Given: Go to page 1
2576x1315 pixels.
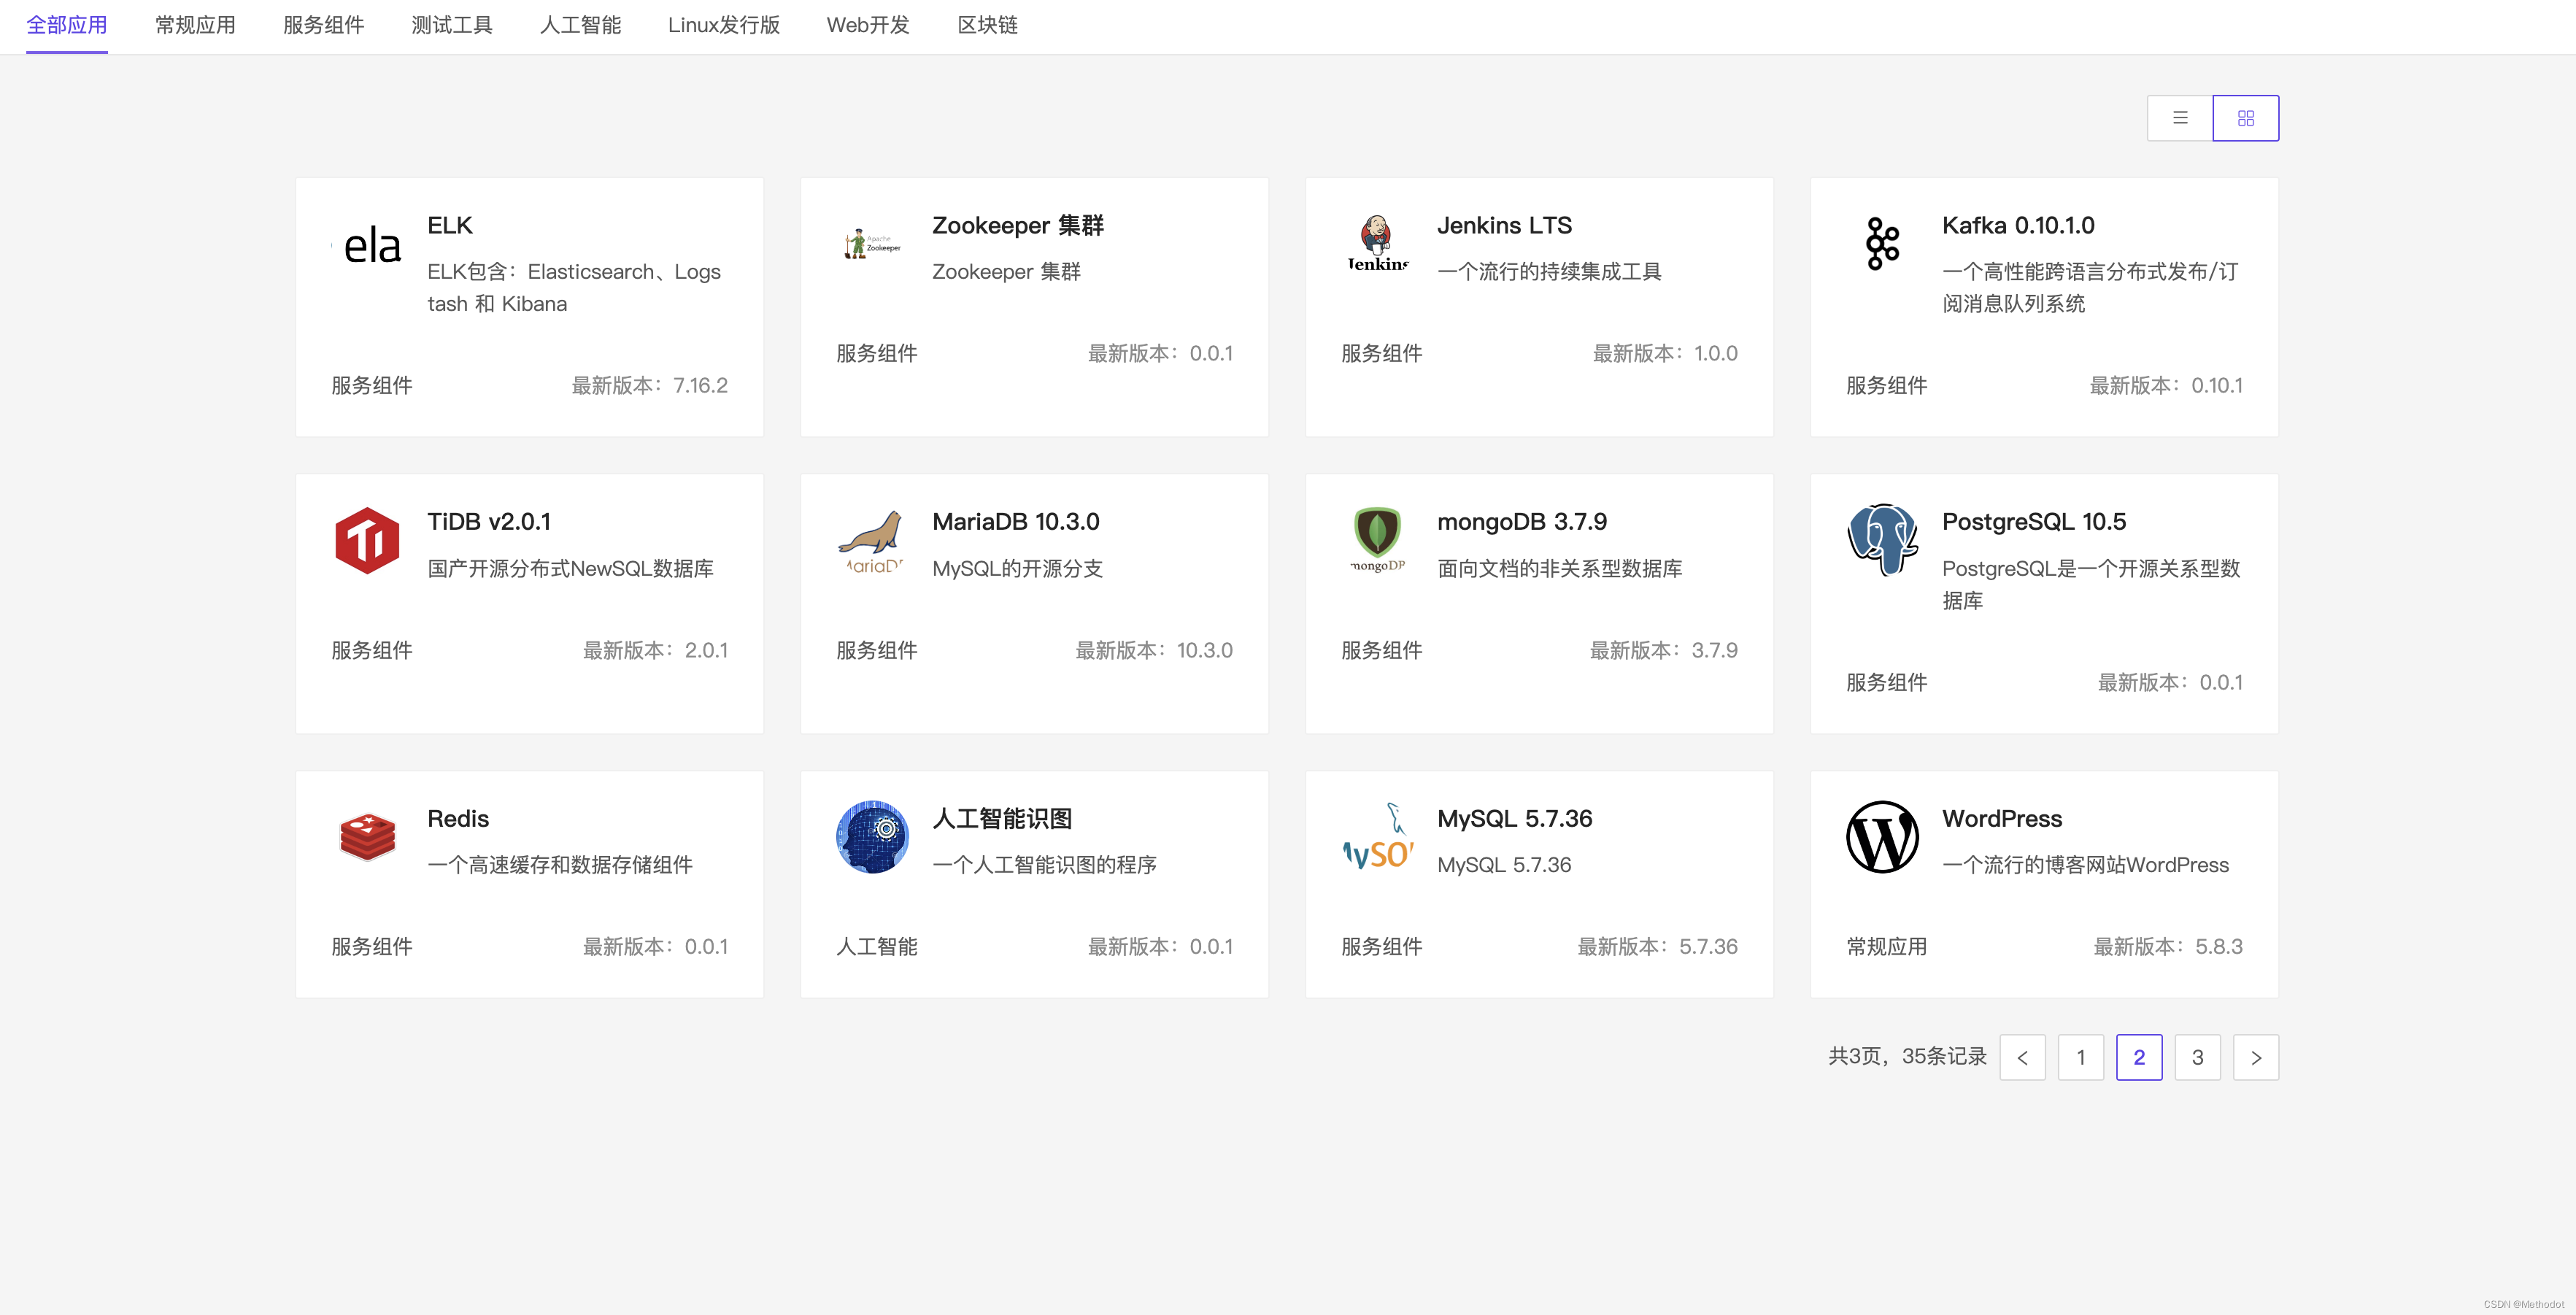Looking at the screenshot, I should [x=2081, y=1057].
